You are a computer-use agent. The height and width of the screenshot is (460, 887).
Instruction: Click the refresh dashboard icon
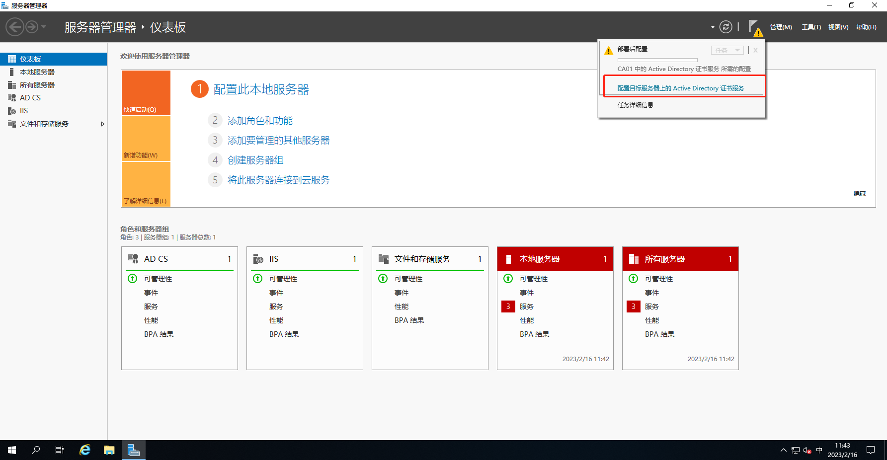(x=726, y=27)
